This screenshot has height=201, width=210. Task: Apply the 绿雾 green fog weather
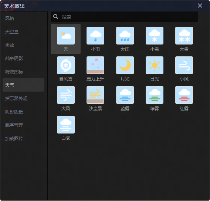(x=155, y=95)
